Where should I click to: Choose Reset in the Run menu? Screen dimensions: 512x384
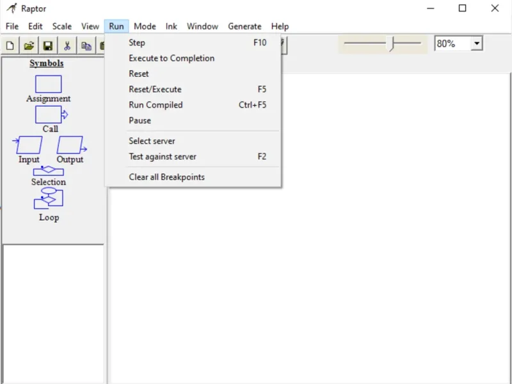tap(193, 74)
